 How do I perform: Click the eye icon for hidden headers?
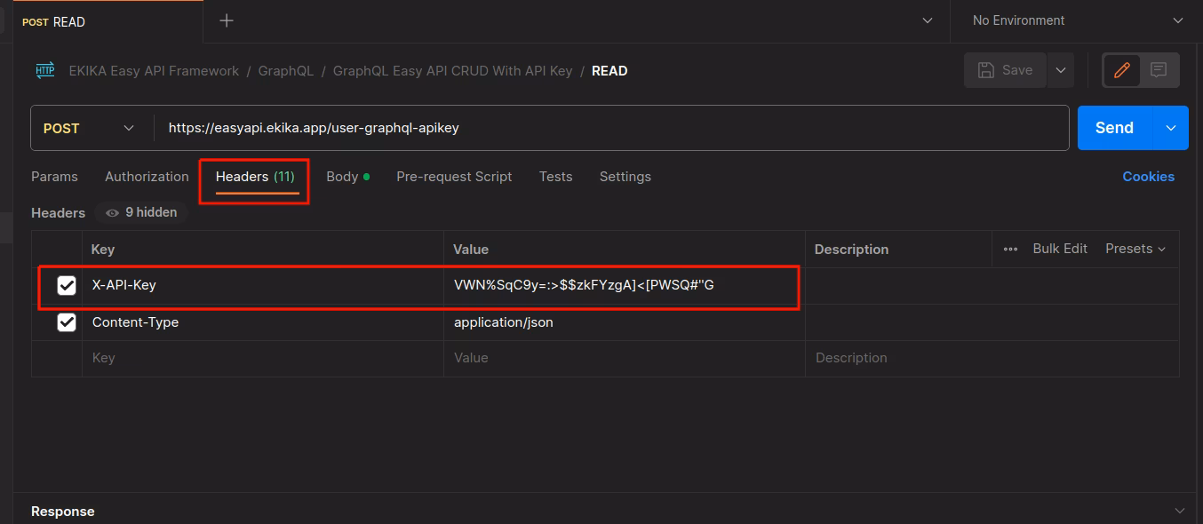click(112, 212)
